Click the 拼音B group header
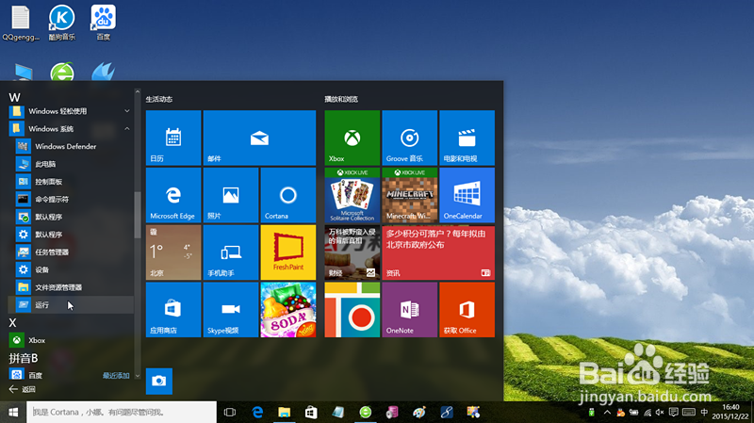 23,358
